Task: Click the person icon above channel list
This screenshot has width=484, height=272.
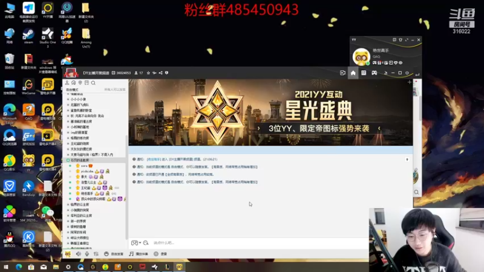Action: point(67,83)
